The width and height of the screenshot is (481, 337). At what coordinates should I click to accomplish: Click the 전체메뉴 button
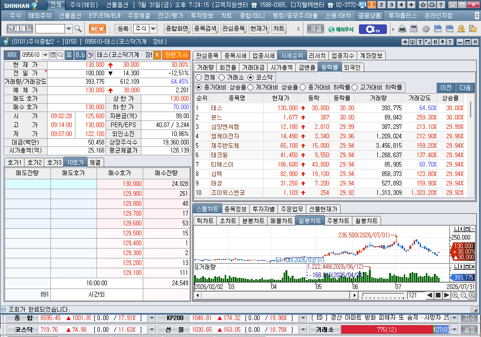[x=20, y=29]
